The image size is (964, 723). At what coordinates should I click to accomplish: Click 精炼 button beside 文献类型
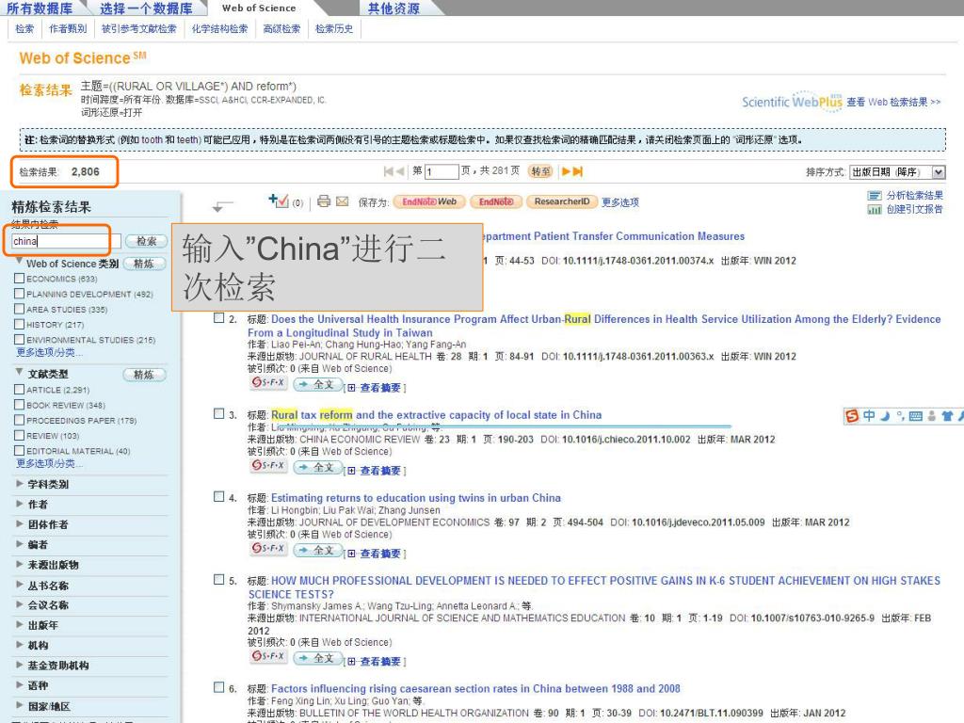144,375
